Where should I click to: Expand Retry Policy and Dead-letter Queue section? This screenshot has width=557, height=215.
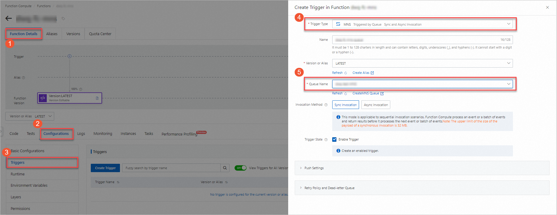pos(422,188)
